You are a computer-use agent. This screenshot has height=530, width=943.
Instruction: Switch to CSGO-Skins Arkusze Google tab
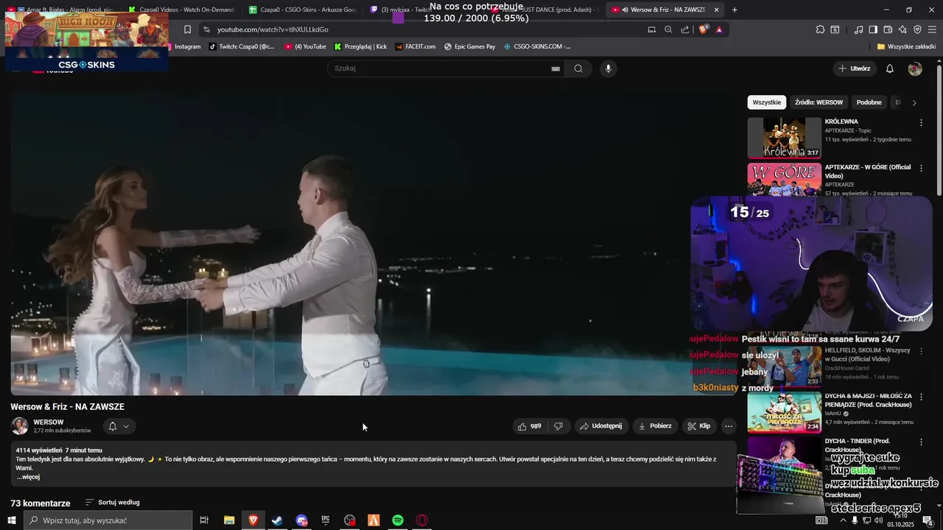[x=301, y=10]
